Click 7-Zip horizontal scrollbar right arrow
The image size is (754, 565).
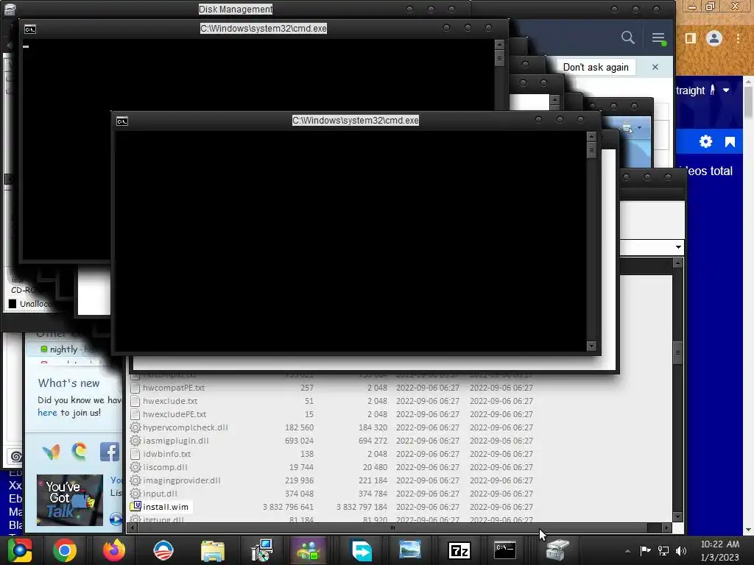666,528
